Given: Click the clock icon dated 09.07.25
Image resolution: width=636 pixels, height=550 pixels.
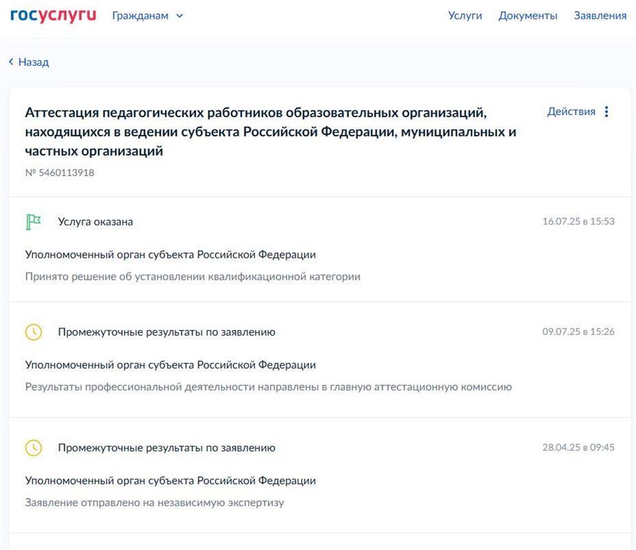Looking at the screenshot, I should pyautogui.click(x=34, y=332).
